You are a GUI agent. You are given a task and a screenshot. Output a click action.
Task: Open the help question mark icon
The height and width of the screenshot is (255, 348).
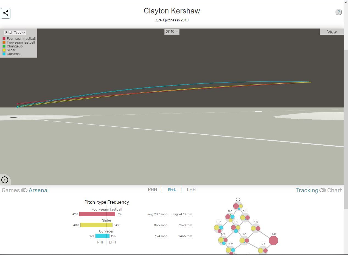point(339,12)
